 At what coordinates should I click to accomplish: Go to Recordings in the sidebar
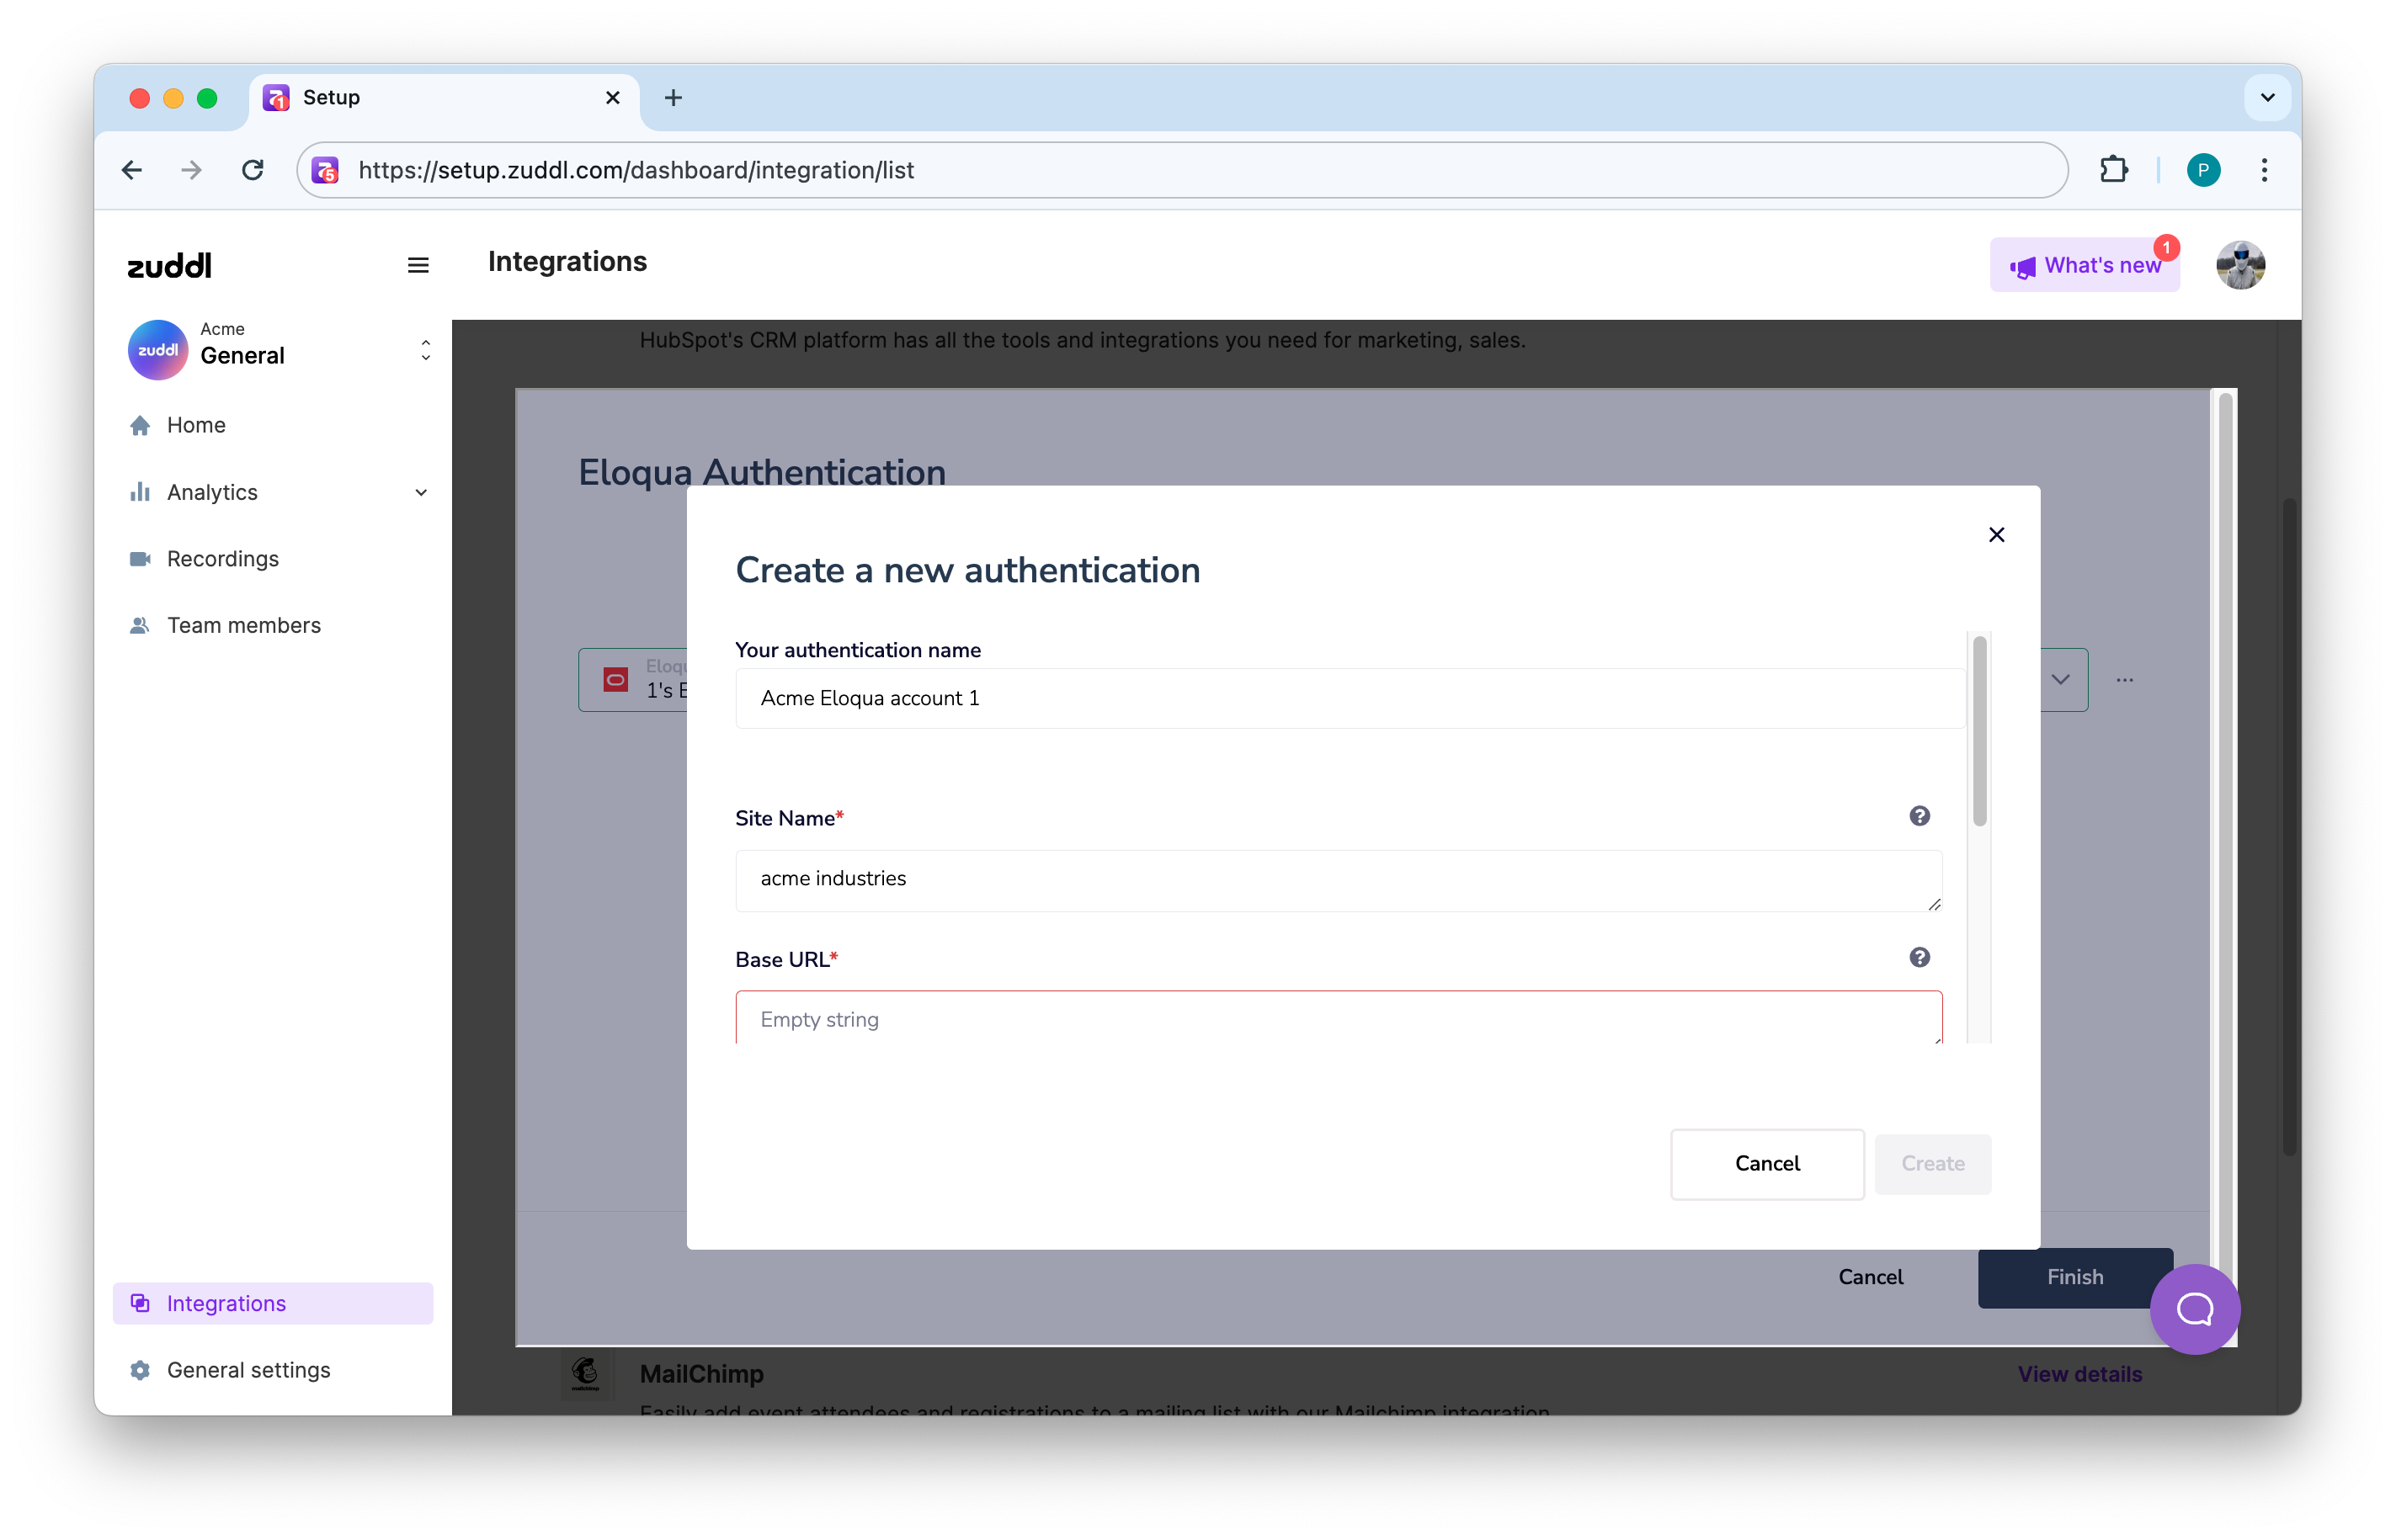pos(222,559)
